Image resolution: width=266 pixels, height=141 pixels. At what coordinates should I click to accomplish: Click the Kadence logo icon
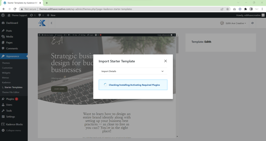click(x=42, y=23)
